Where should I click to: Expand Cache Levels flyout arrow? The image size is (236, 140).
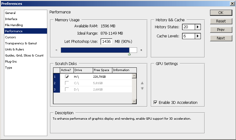[198, 36]
